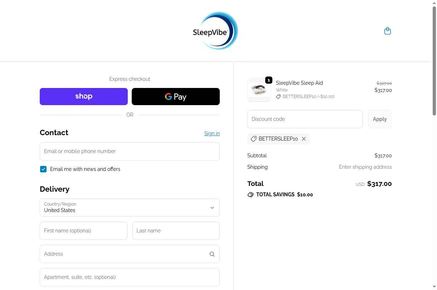Remove the BETTERSLEEP10 discount code
The width and height of the screenshot is (437, 290).
coord(304,139)
